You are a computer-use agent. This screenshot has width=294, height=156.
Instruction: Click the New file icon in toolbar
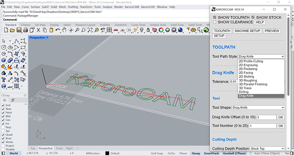[6, 30]
